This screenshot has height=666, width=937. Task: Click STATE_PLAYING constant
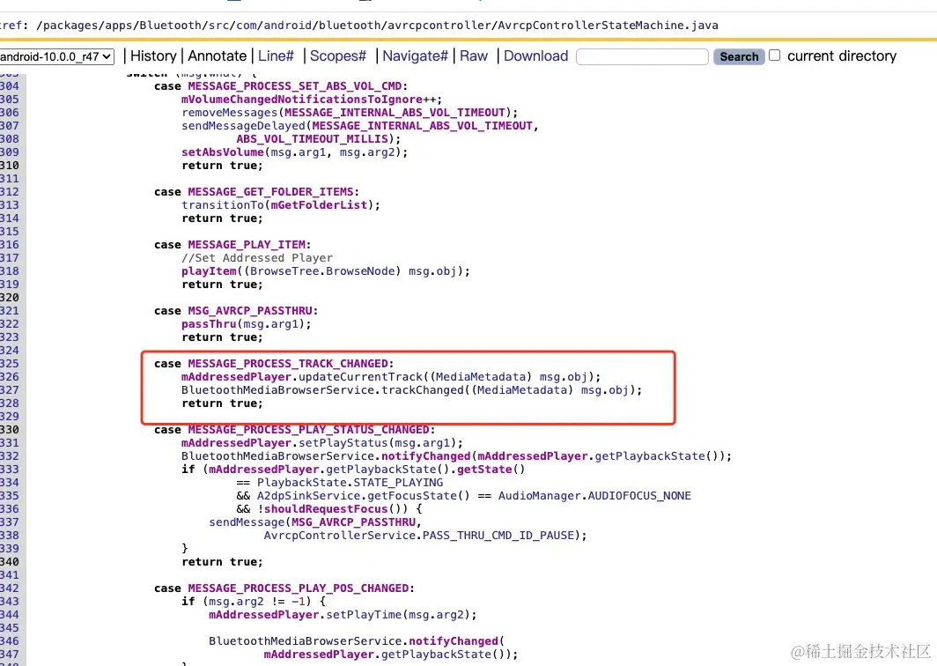398,483
